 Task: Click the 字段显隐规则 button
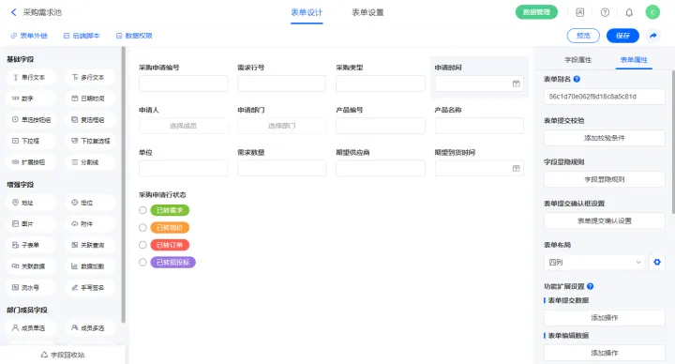(605, 179)
